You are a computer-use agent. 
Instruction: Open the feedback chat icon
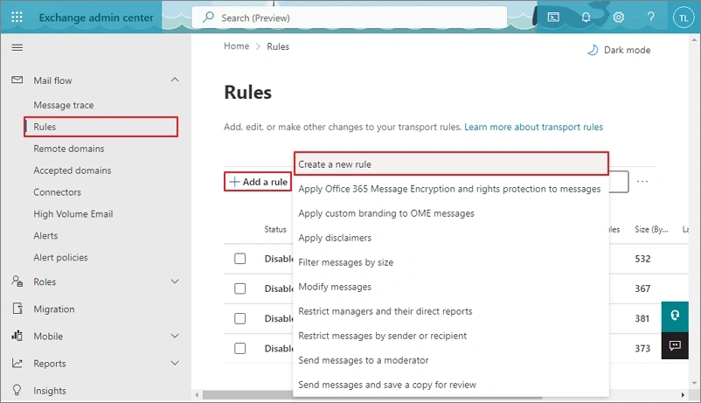(x=675, y=345)
